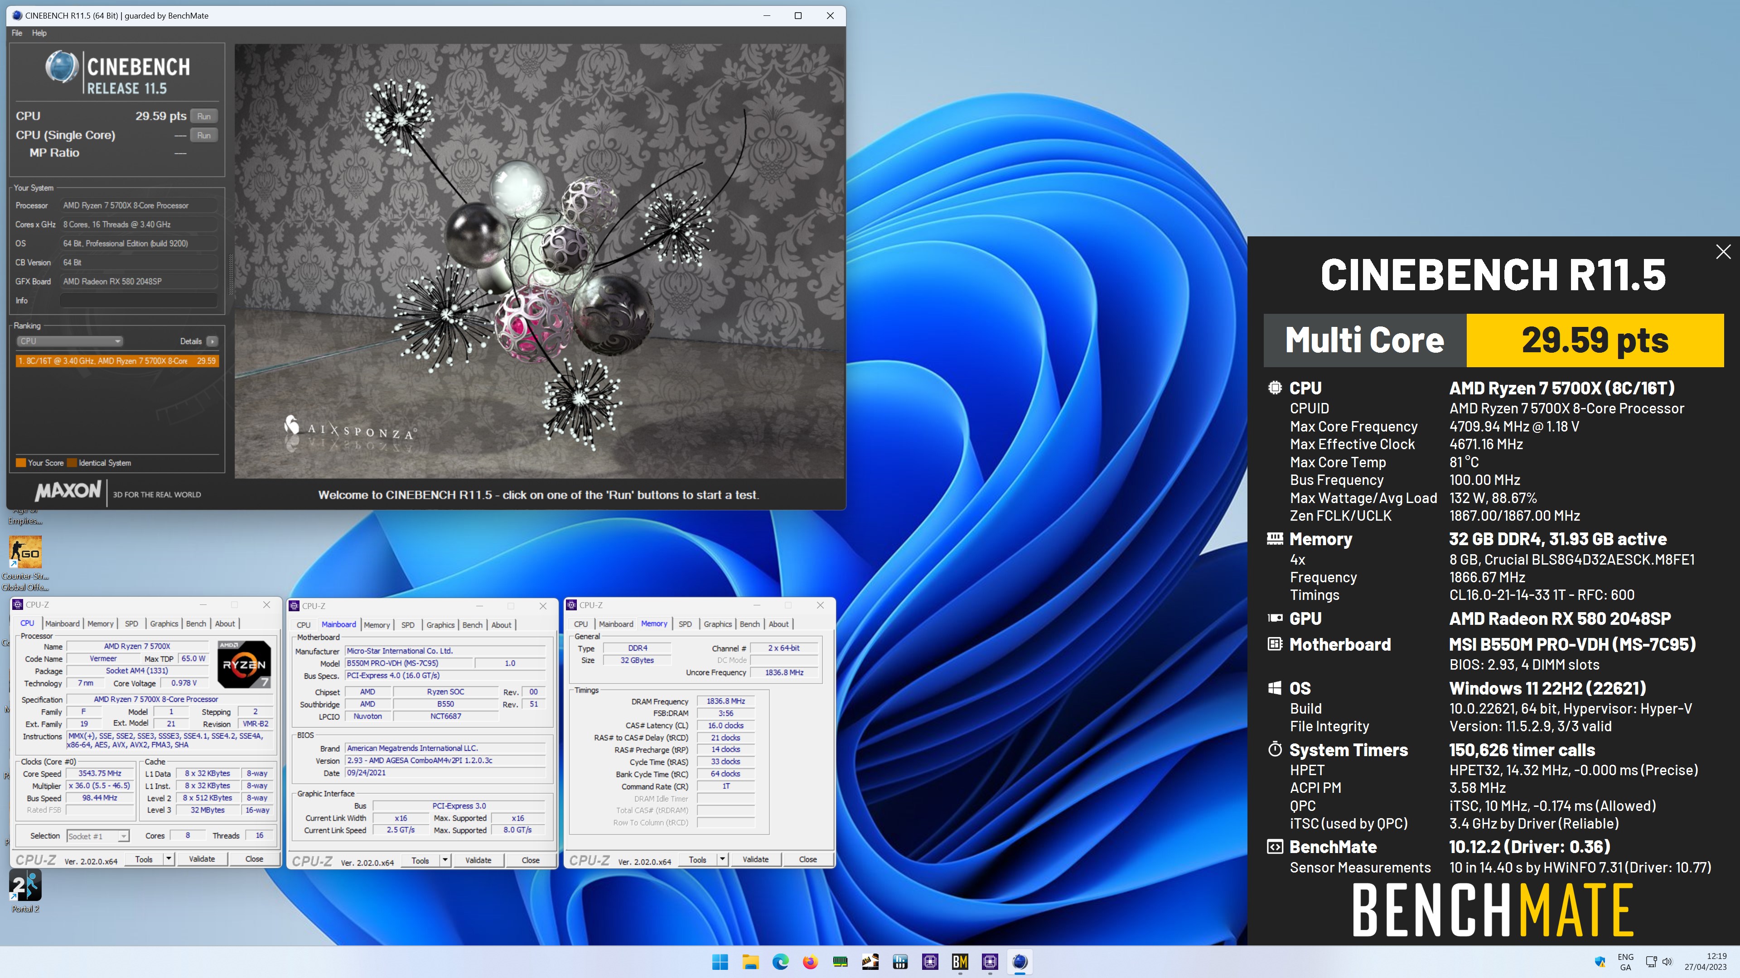The image size is (1740, 978).
Task: Switch to CPU tab in CPU-Z Mainboard window
Action: (x=304, y=625)
